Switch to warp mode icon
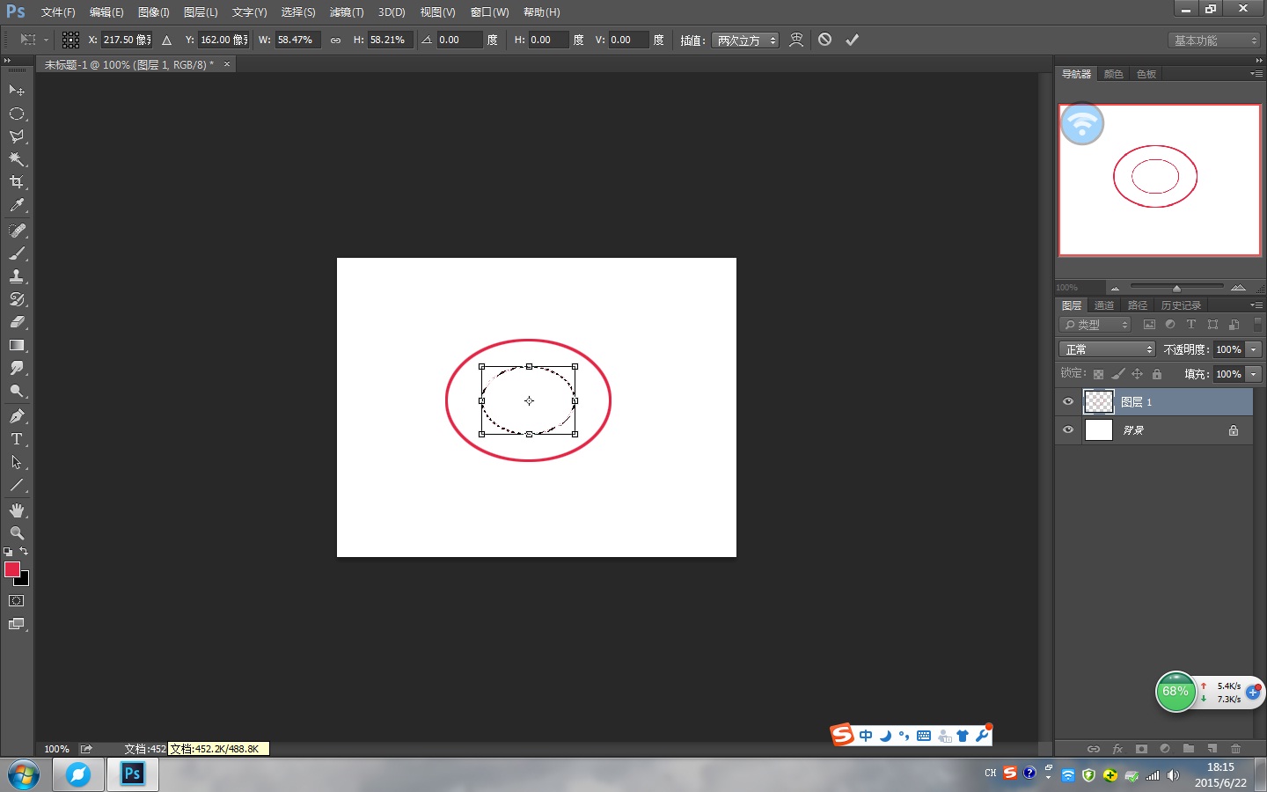The image size is (1267, 792). (x=796, y=40)
